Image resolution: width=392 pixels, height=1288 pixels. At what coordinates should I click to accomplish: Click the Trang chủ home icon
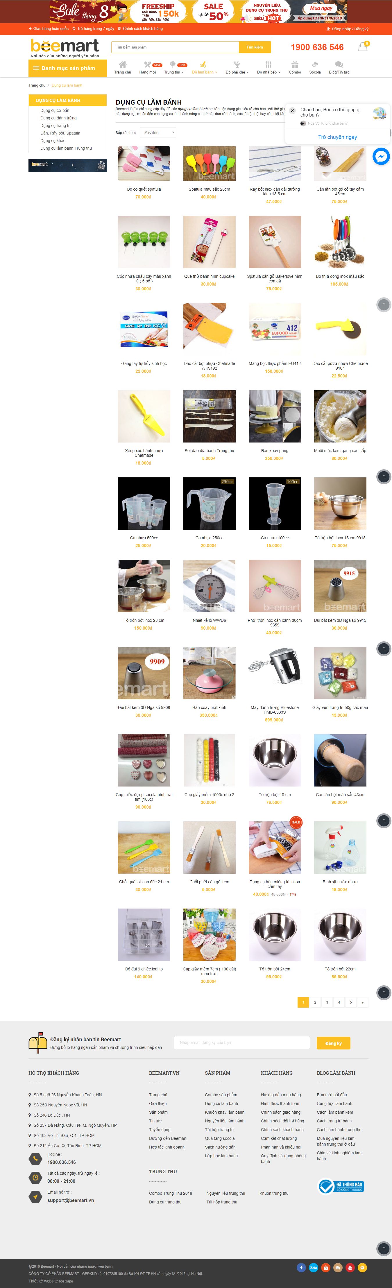point(123,65)
